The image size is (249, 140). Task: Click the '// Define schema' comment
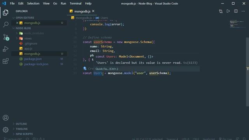pos(97,37)
